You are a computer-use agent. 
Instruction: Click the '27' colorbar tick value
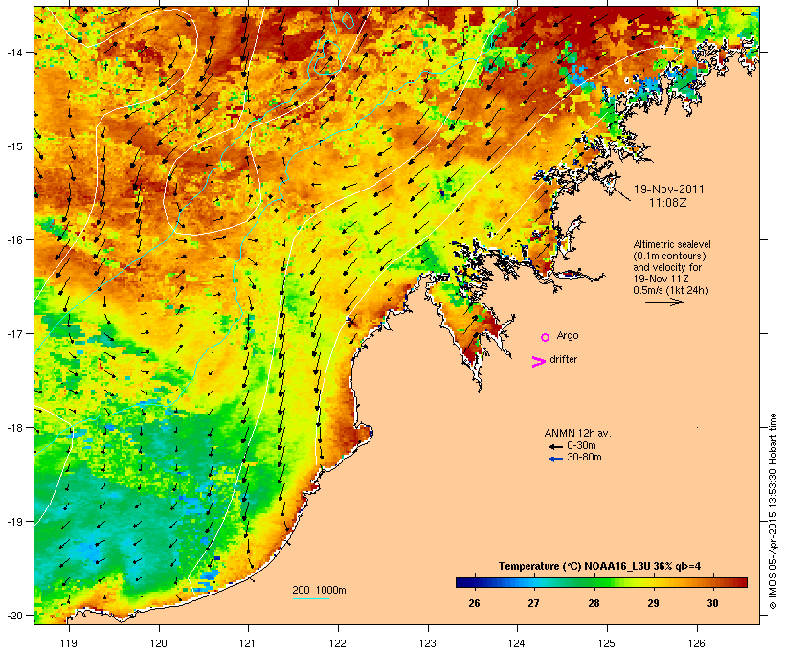point(533,603)
